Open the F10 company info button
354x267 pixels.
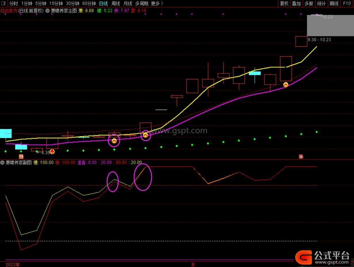coord(347,3)
